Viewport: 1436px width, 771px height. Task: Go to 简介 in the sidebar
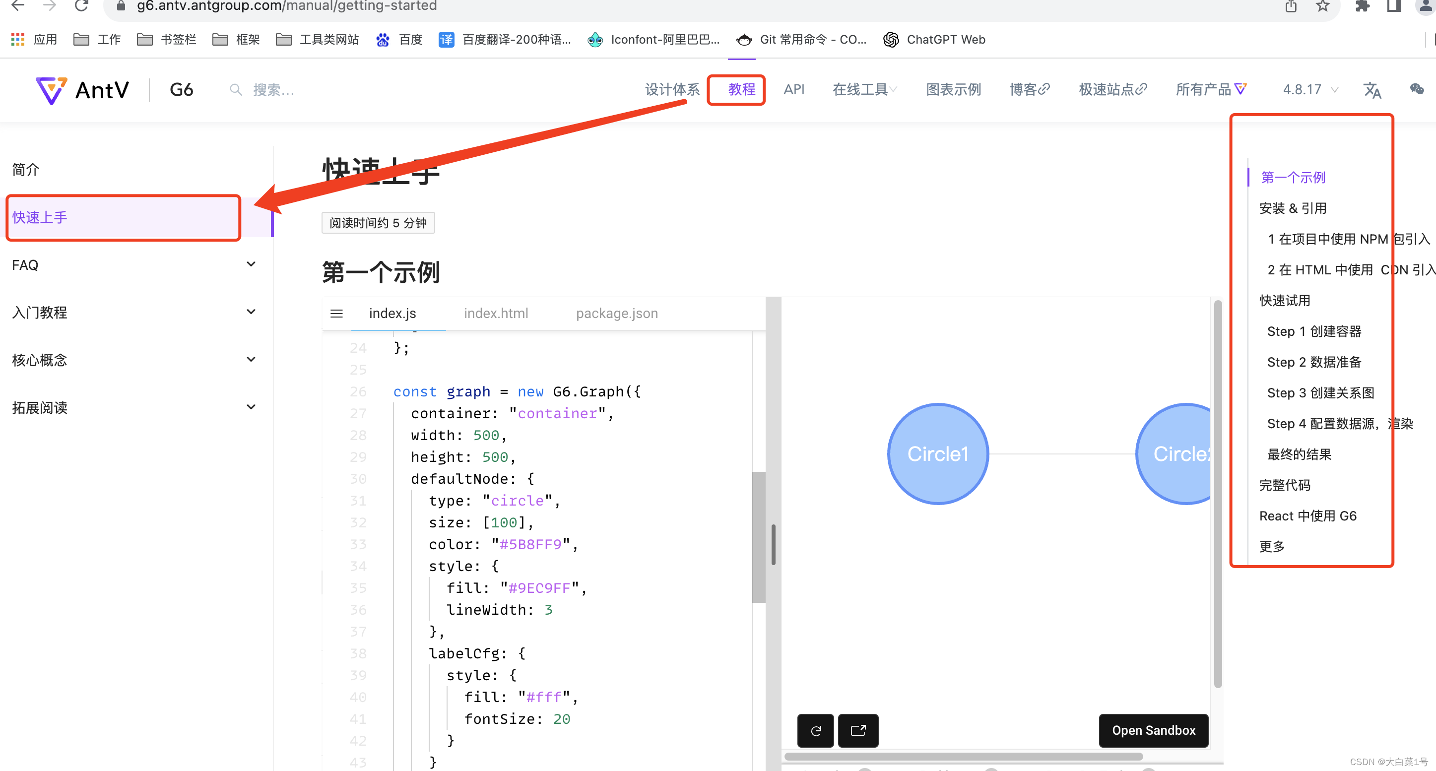(26, 170)
